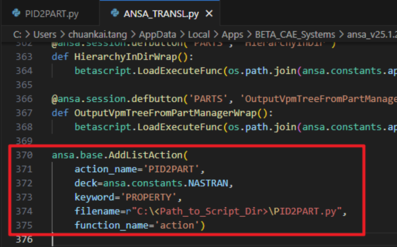Switch to the PID2PART.py tab
The width and height of the screenshot is (397, 247).
[x=51, y=14]
